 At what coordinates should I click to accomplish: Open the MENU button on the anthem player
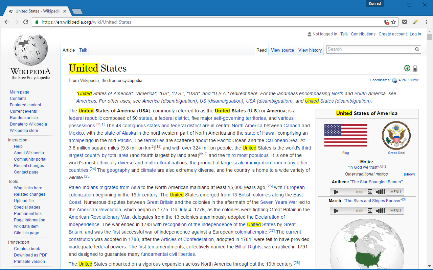pyautogui.click(x=395, y=192)
